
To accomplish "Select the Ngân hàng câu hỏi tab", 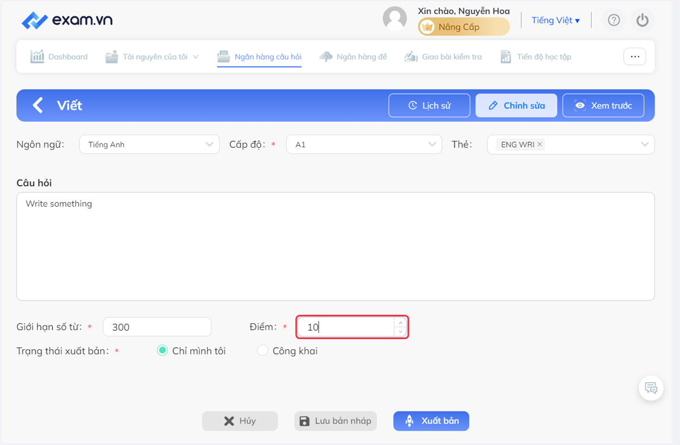I will pos(260,57).
